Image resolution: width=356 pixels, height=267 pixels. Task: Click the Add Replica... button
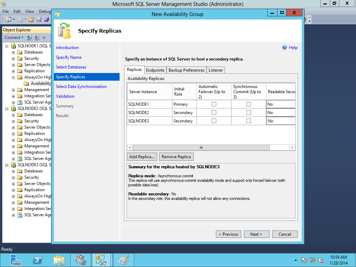coord(142,157)
